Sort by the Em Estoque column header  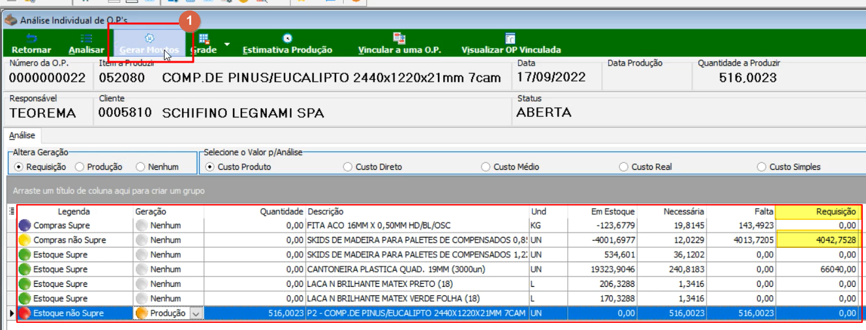point(602,211)
